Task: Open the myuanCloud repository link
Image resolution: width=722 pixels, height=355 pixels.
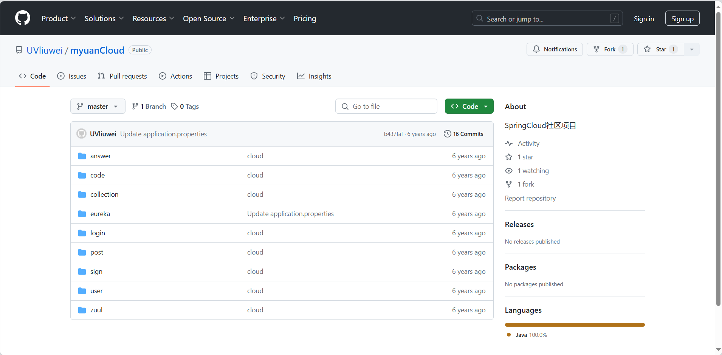Action: coord(98,50)
